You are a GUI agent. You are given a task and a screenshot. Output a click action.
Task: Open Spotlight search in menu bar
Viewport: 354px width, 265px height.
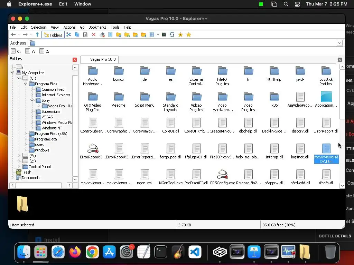286,4
